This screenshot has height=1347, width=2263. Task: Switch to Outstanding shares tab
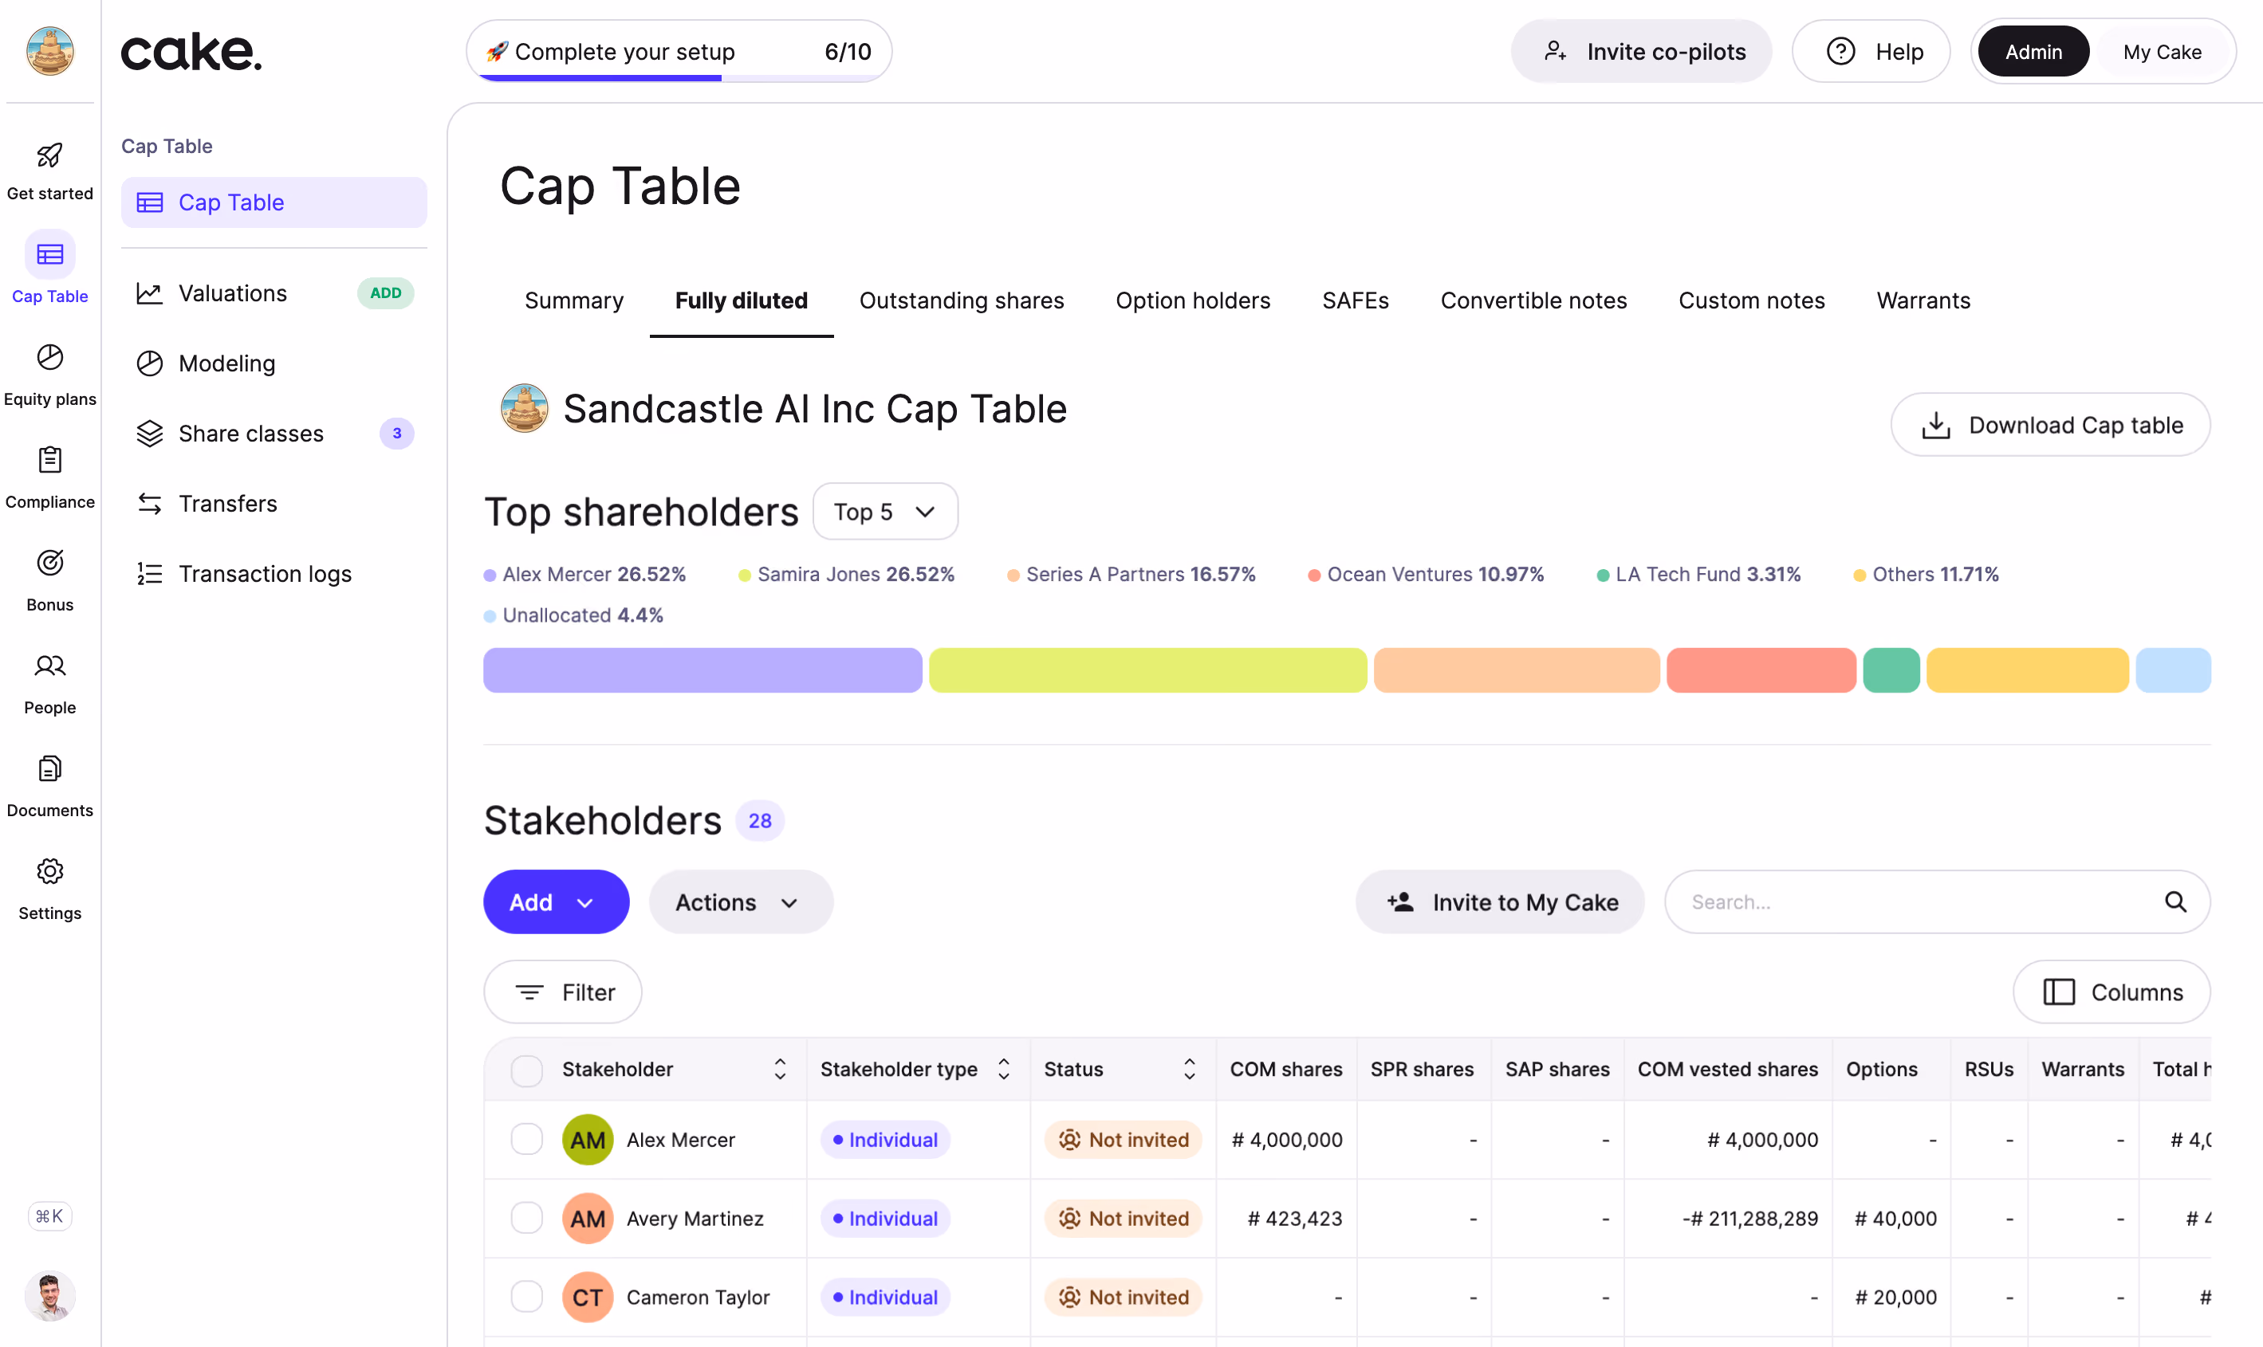coord(962,300)
